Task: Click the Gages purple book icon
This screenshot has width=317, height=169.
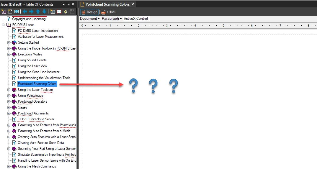Action: coord(14,107)
